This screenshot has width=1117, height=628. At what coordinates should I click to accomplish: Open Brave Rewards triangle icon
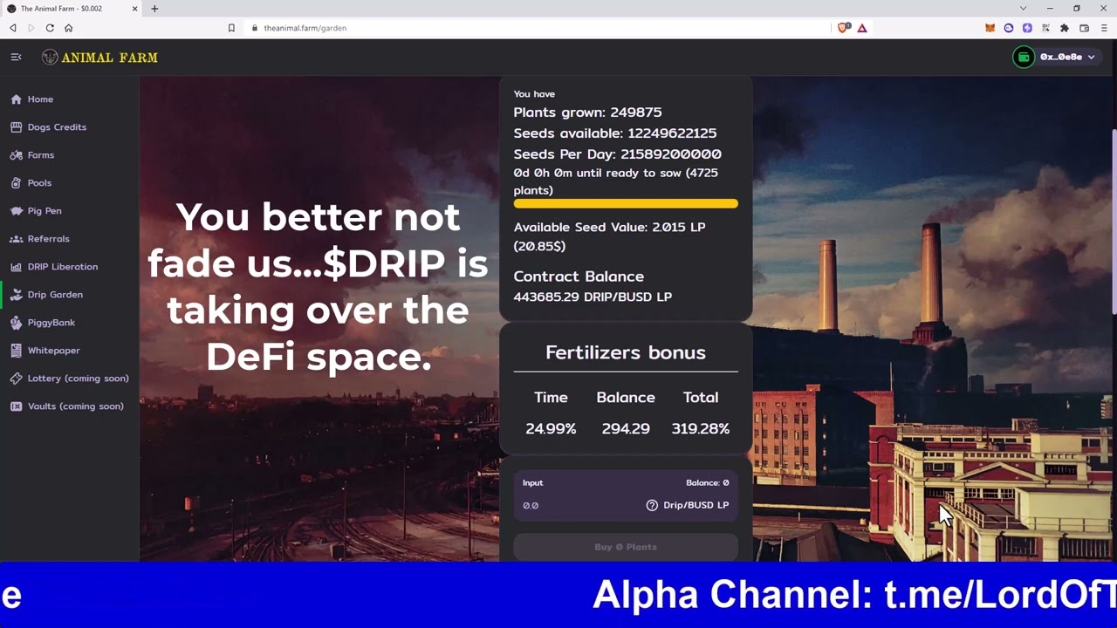click(x=862, y=28)
